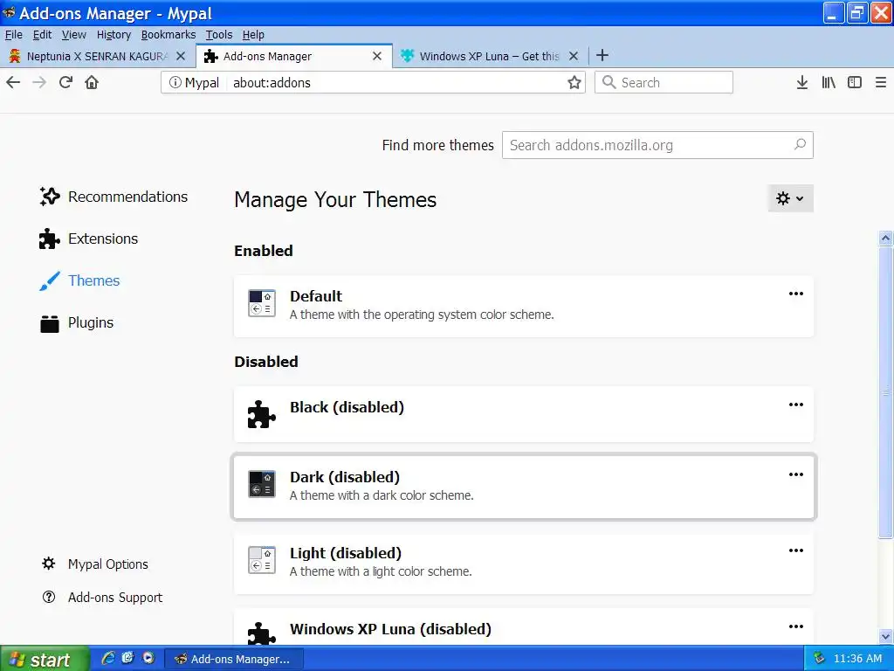Screen dimensions: 894x671
Task: Click the magnifier in addons search box
Action: [x=800, y=144]
